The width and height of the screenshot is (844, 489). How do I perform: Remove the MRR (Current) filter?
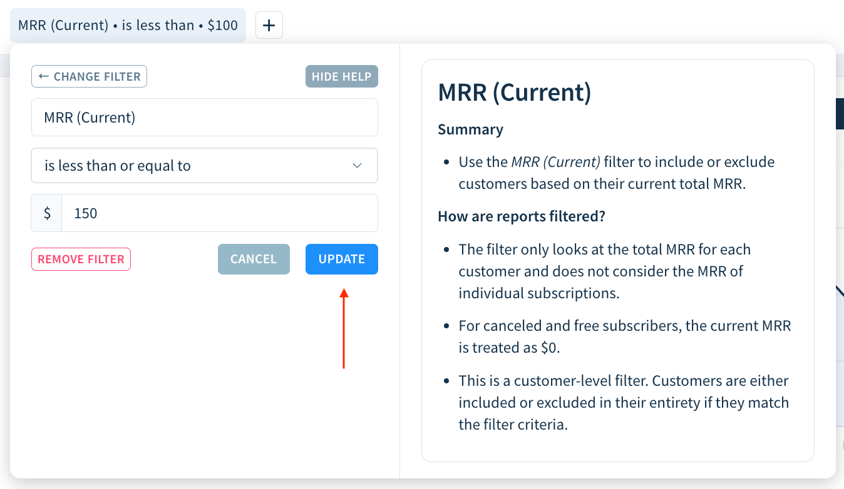[x=81, y=258]
